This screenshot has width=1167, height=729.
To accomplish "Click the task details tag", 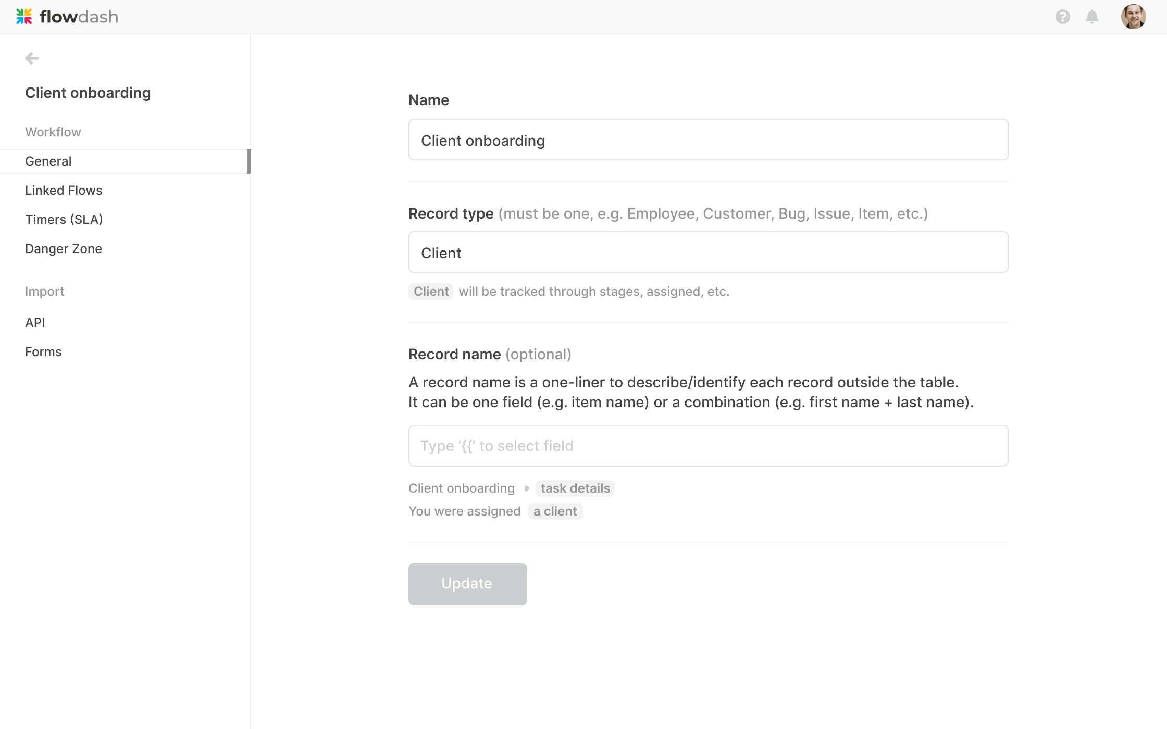I will point(575,488).
